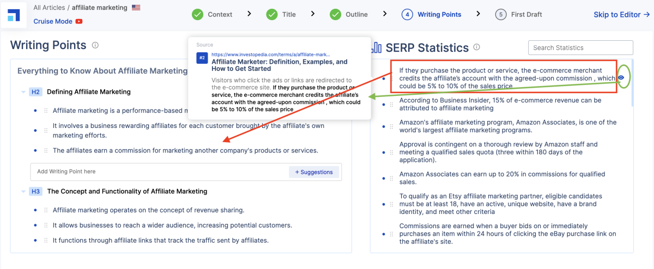This screenshot has width=654, height=269.
Task: Click Skip to Editor link
Action: tap(621, 15)
